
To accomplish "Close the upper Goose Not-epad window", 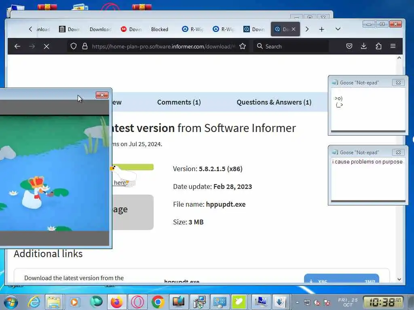I will pyautogui.click(x=398, y=82).
